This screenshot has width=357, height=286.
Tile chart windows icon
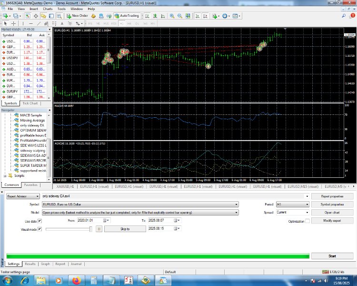188,16
